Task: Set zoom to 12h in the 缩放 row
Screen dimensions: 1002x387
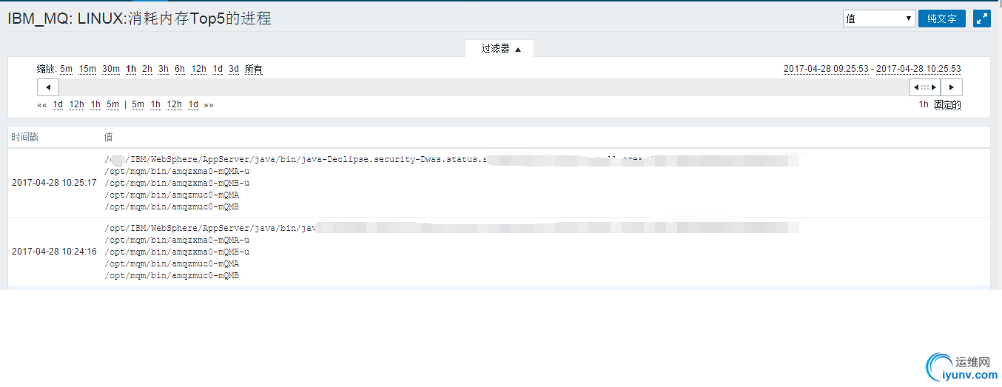Action: [198, 69]
